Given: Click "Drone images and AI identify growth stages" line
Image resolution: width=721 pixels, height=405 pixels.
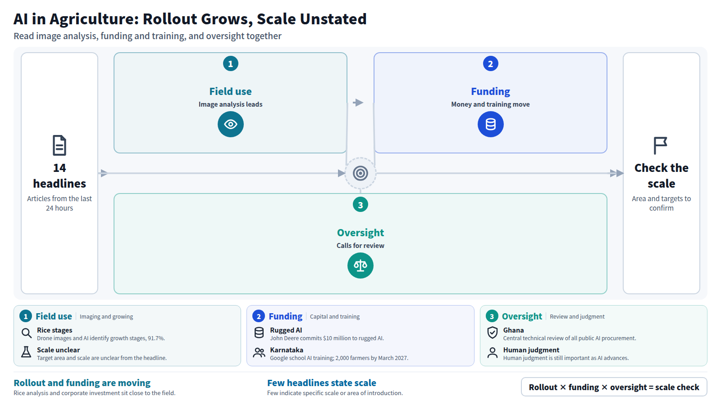Looking at the screenshot, I should (101, 338).
